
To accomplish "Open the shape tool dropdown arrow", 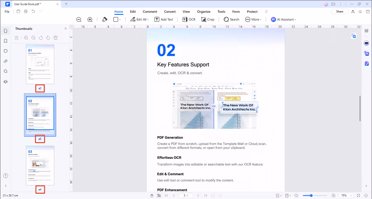I will (x=120, y=20).
